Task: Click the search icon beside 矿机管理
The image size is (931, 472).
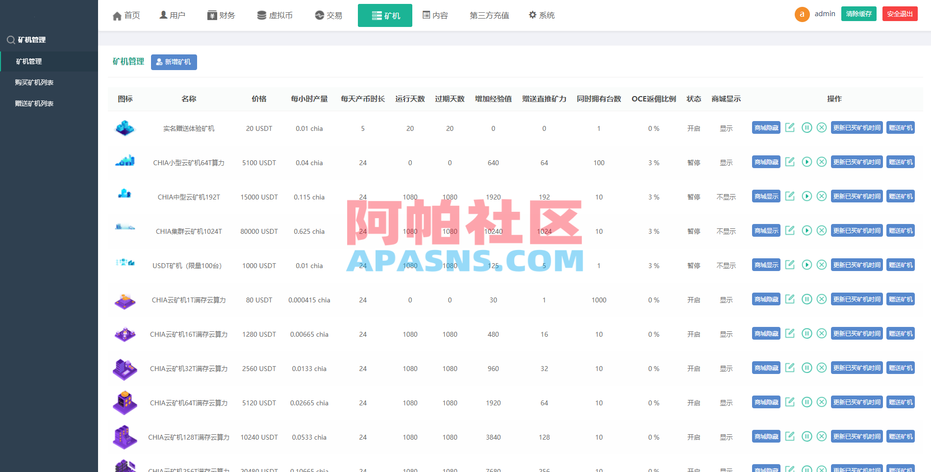Action: pos(11,40)
